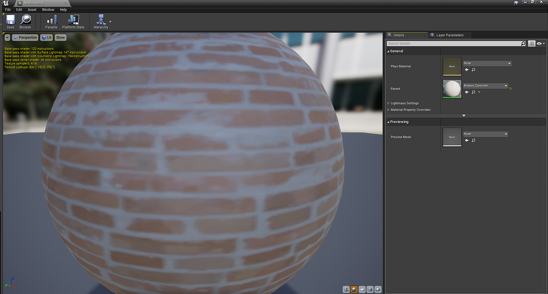This screenshot has width=548, height=294.
Task: Show the material Hierarchy
Action: [x=101, y=22]
